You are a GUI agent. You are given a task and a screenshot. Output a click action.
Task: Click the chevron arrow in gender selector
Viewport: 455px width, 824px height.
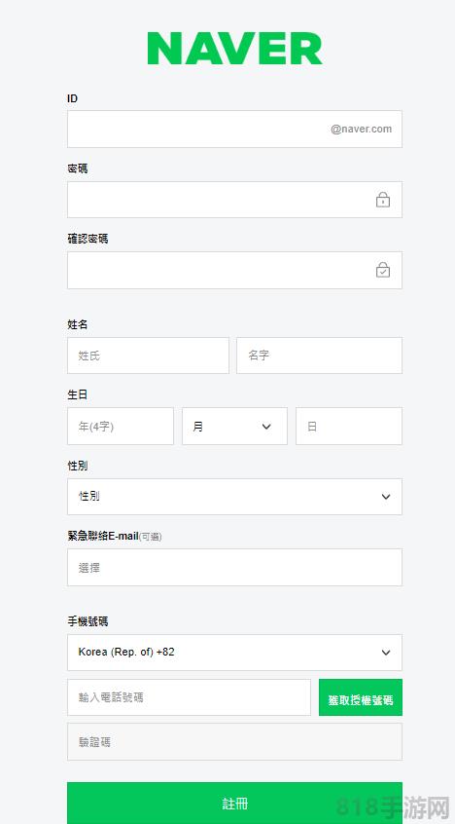pyautogui.click(x=386, y=497)
